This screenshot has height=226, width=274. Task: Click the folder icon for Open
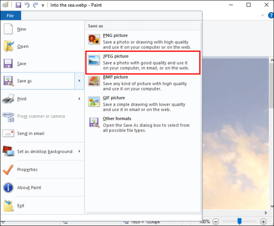click(9, 46)
